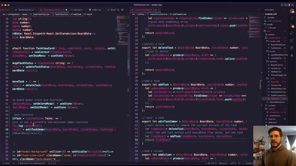This screenshot has height=166, width=296.
Task: Collapse the utilities folder
Action: coord(271,109)
